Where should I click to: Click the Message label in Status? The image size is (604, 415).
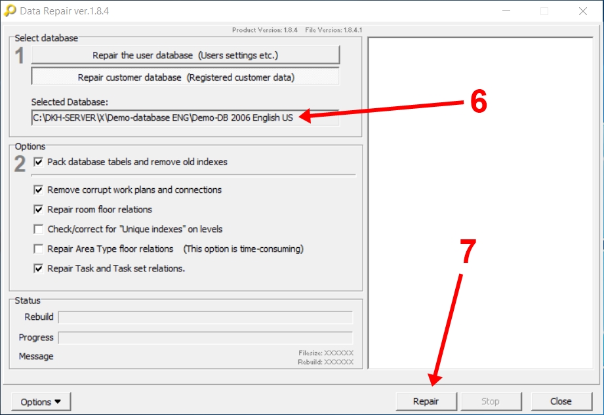click(36, 356)
